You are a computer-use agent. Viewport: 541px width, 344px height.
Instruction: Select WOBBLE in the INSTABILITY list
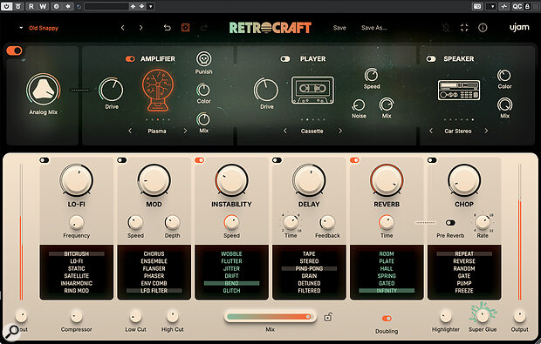click(231, 253)
